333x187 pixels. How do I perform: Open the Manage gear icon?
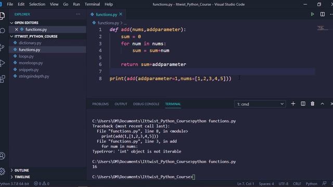[x=2, y=171]
